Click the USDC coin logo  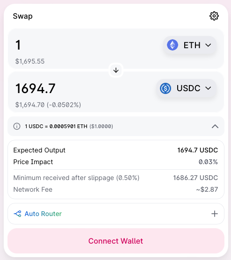[x=166, y=88]
